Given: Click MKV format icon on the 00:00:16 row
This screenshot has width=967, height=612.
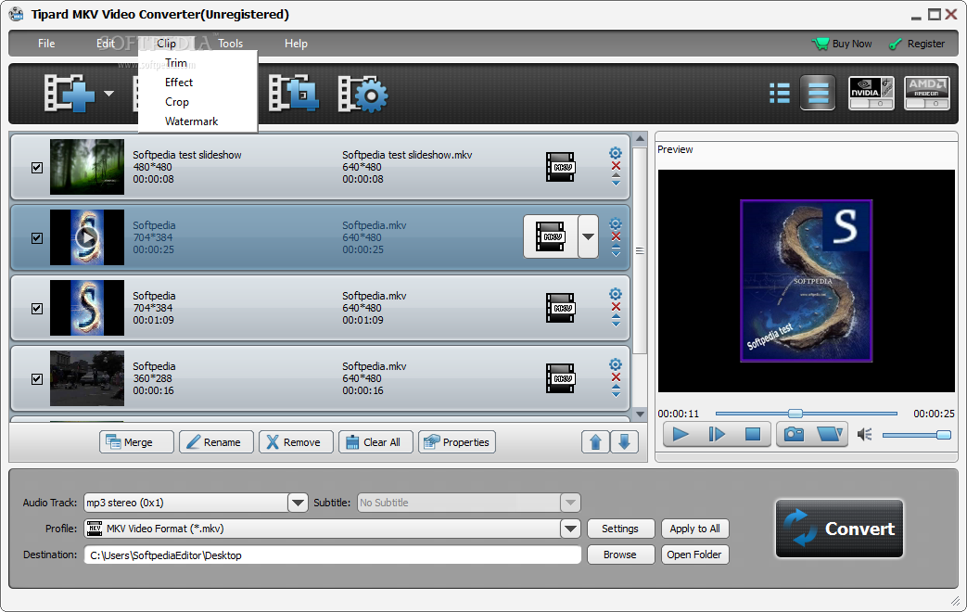Looking at the screenshot, I should (x=560, y=378).
